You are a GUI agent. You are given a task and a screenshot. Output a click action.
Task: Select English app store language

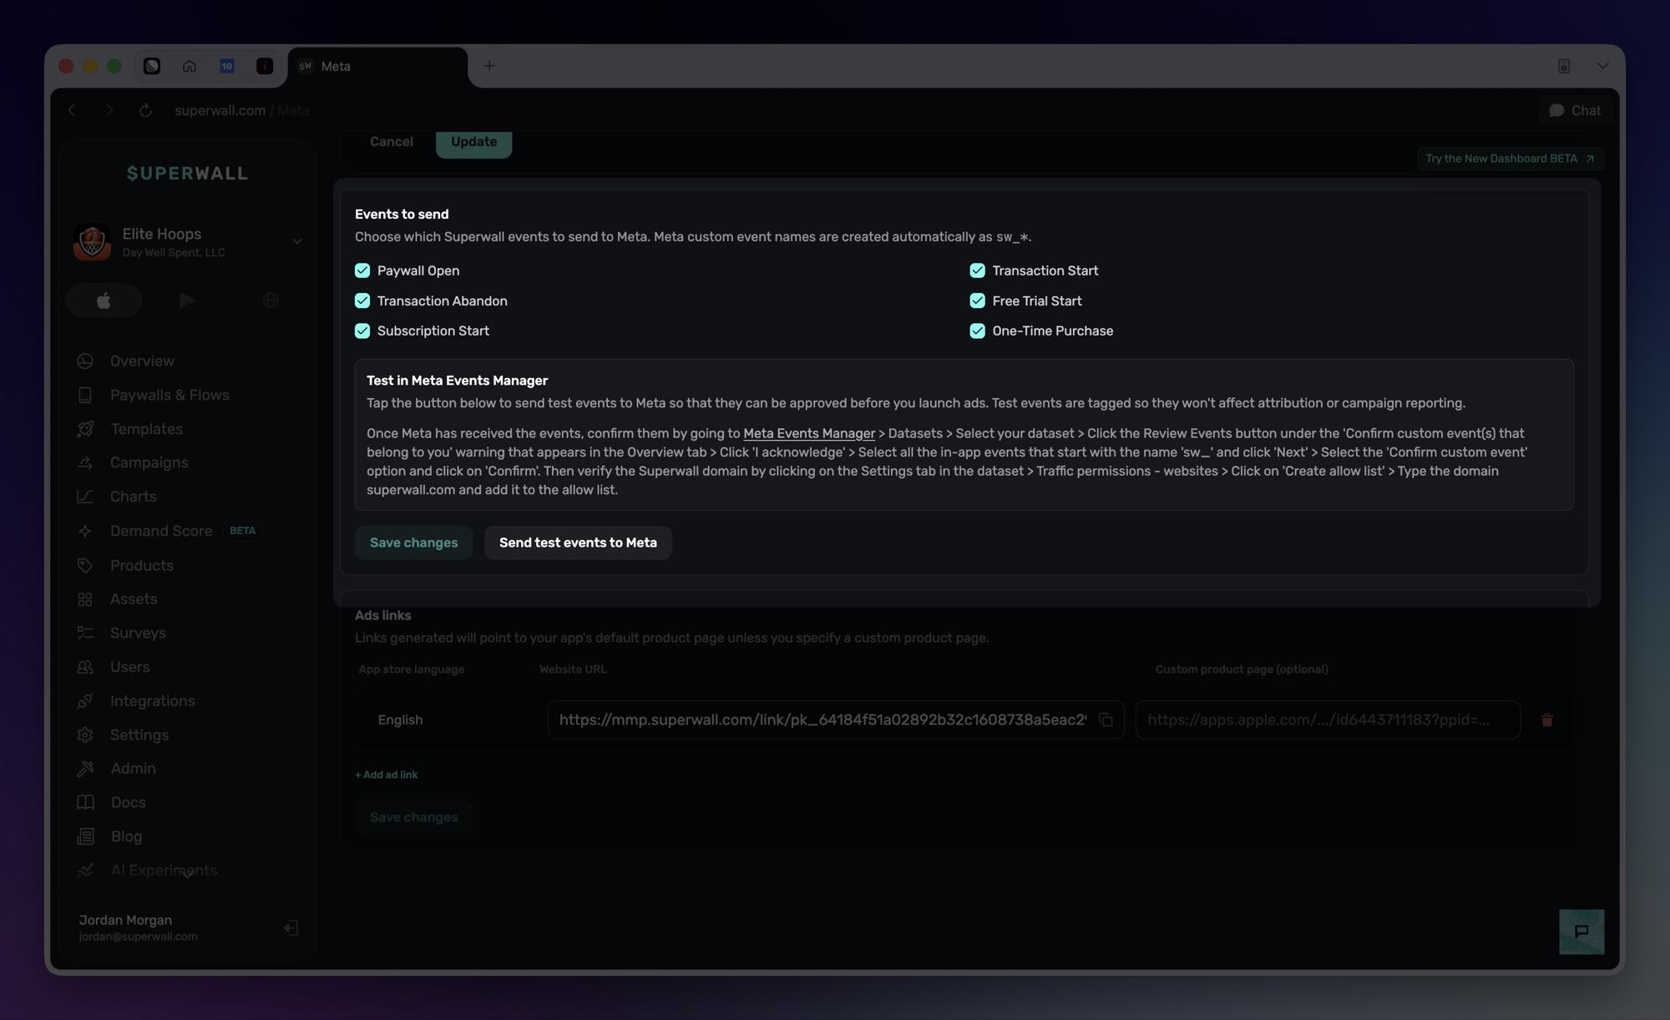(x=400, y=720)
